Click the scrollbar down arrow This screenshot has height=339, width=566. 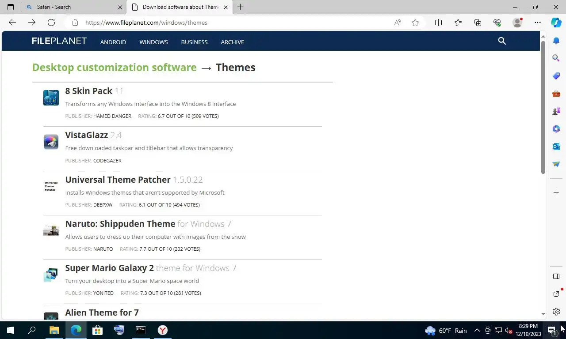click(x=543, y=314)
